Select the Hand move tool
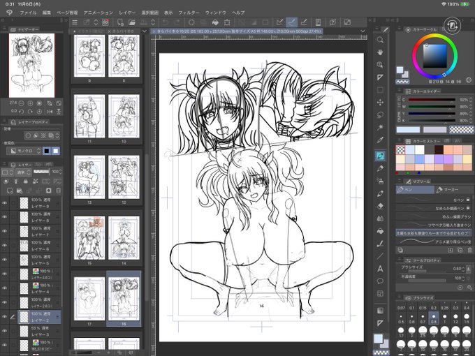Viewport: 475px width, 356px height. (380, 52)
